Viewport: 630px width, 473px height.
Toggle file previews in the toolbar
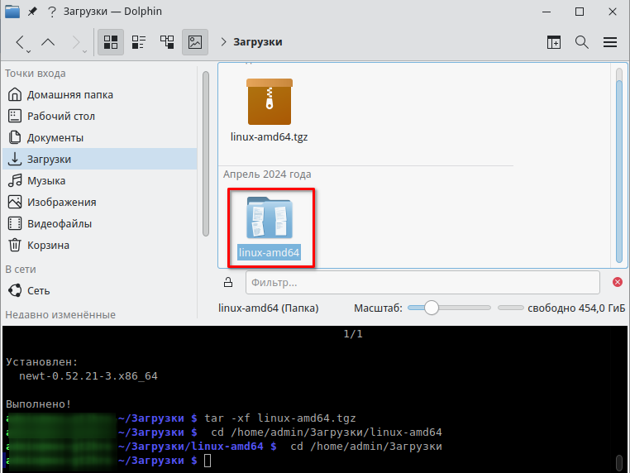(195, 42)
